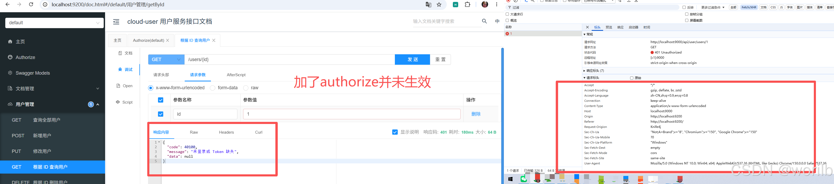834x184 pixels.
Task: Open 请求头部 tab
Action: (x=161, y=75)
